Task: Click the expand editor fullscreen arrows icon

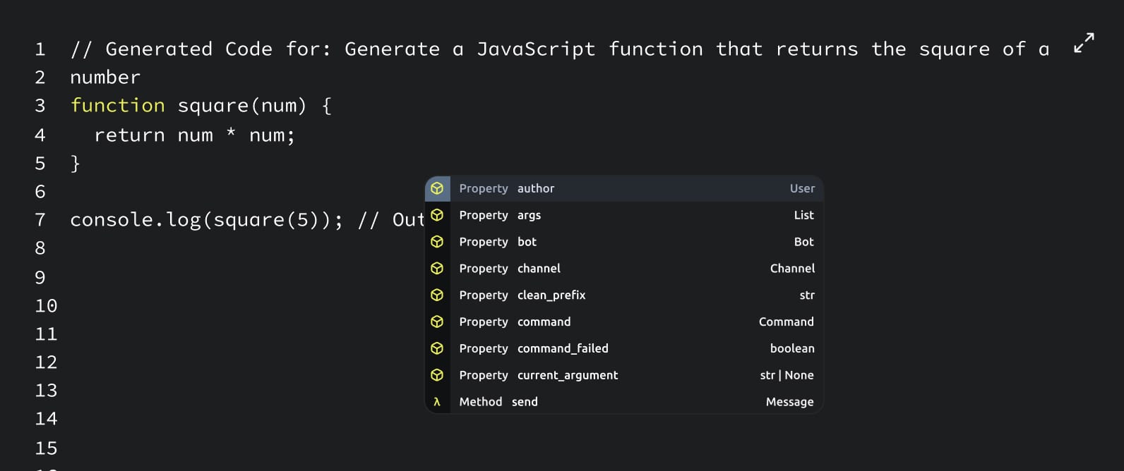Action: (x=1084, y=43)
